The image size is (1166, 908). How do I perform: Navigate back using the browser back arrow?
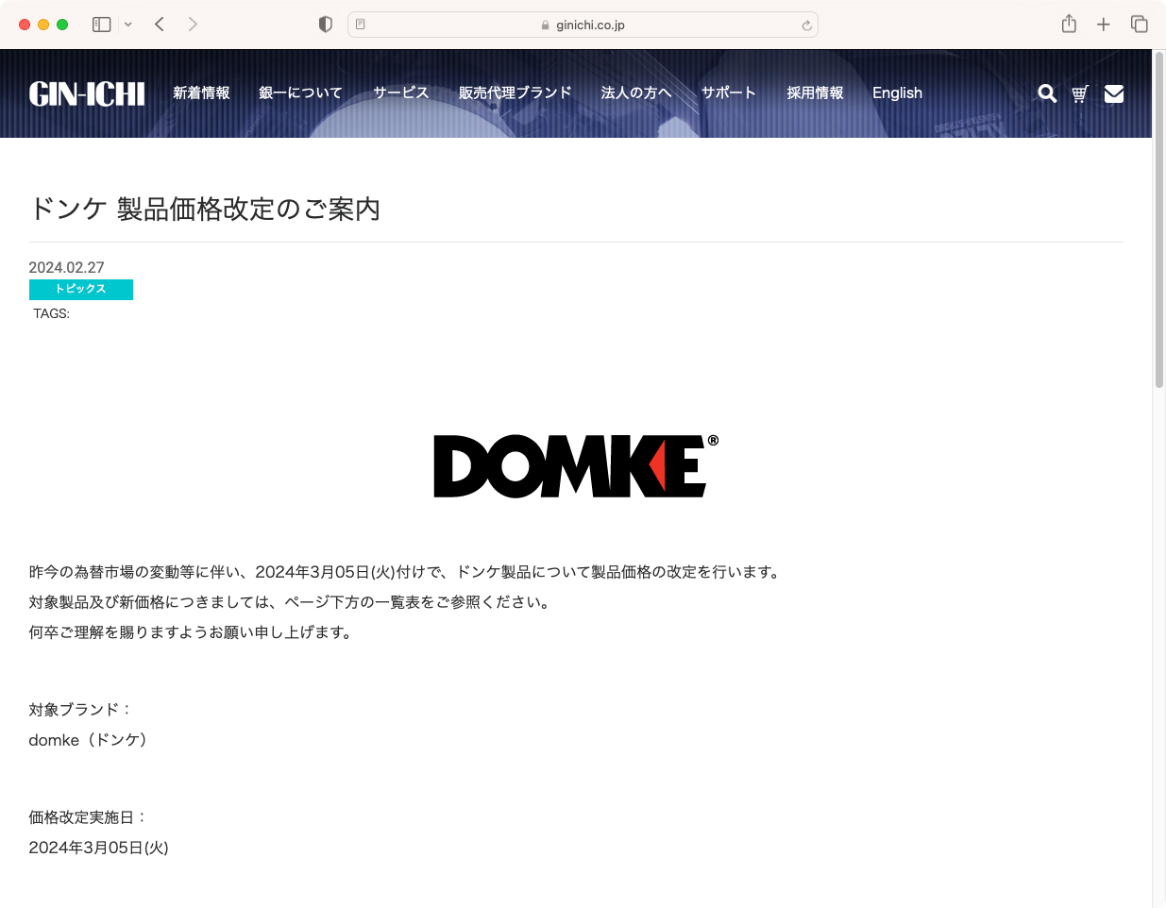pos(159,24)
